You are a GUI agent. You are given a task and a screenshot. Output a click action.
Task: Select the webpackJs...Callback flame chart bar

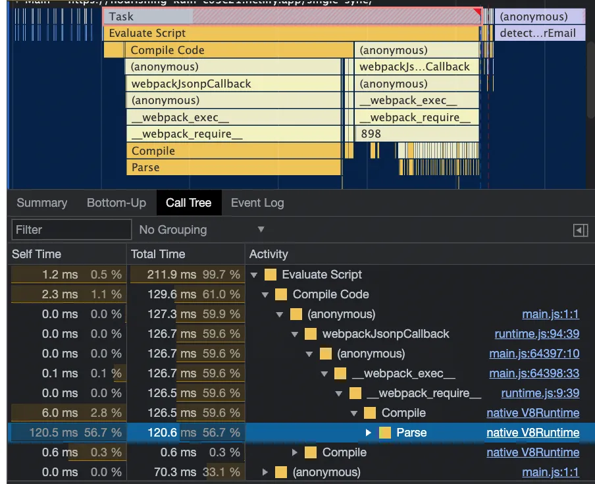[x=417, y=67]
